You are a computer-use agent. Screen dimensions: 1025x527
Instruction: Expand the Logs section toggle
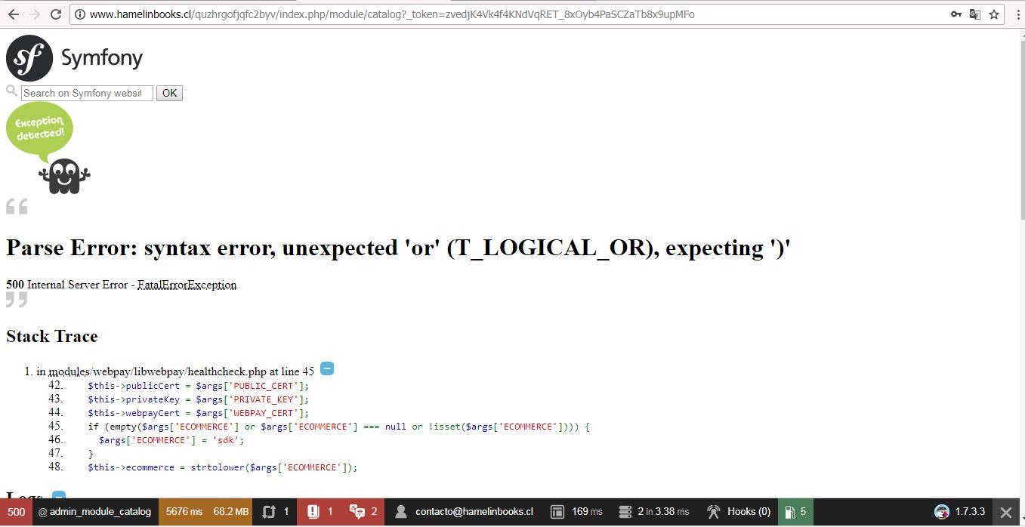pyautogui.click(x=59, y=495)
